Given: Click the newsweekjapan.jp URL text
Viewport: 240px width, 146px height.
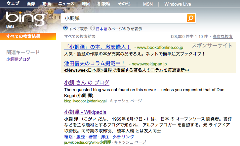Looking at the screenshot, I should click(x=149, y=64).
